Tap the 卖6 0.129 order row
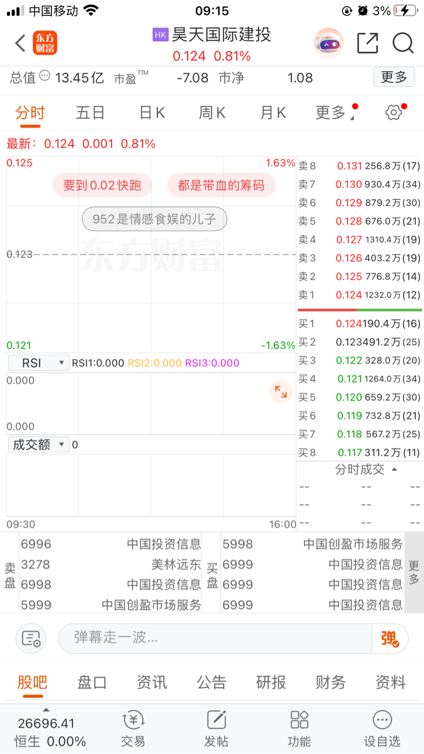 click(359, 203)
